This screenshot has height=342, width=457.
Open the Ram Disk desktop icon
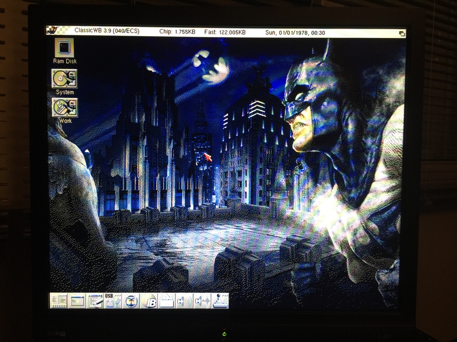pyautogui.click(x=64, y=48)
